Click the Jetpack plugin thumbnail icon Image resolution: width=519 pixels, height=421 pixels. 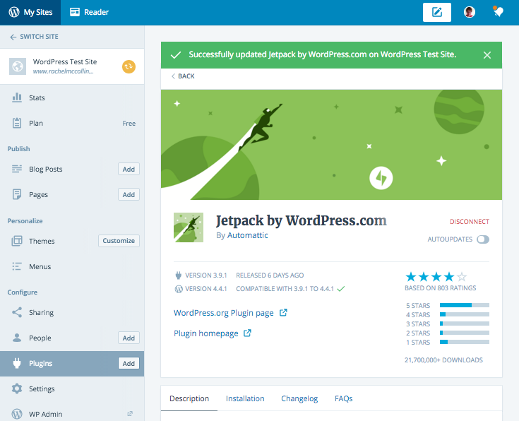click(189, 227)
